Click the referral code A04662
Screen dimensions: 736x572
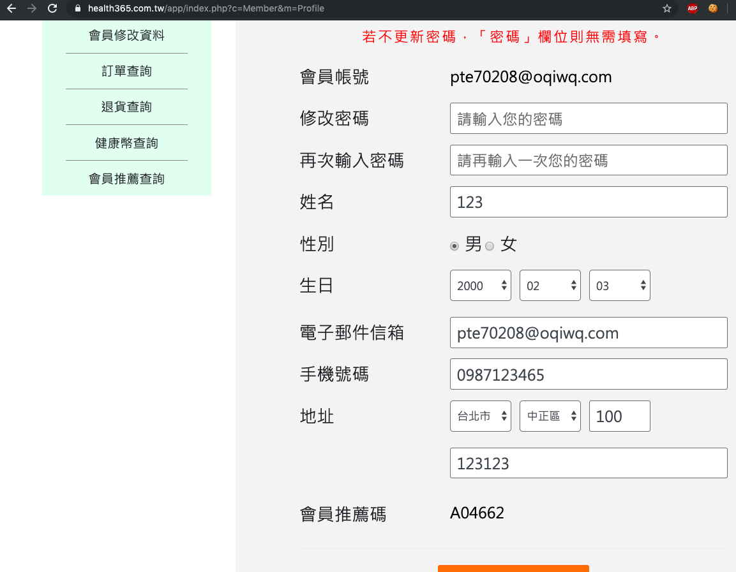(477, 513)
